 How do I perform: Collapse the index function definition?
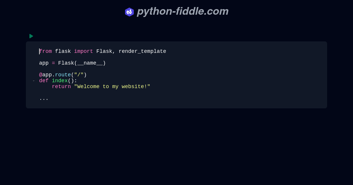pyautogui.click(x=34, y=81)
